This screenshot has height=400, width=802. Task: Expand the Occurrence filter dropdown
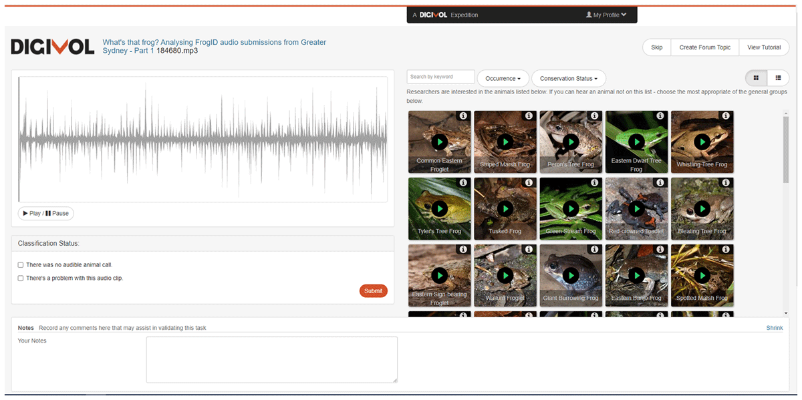click(503, 79)
